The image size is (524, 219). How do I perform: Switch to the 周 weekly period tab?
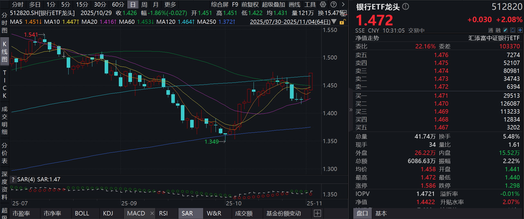144,4
